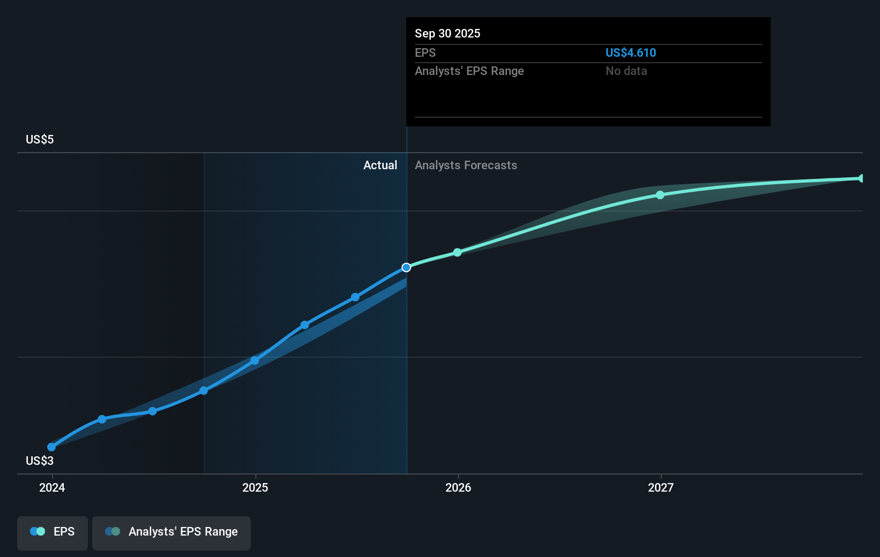Screen dimensions: 880x557
Task: Click the 'US$5' axis label
Action: (40, 139)
